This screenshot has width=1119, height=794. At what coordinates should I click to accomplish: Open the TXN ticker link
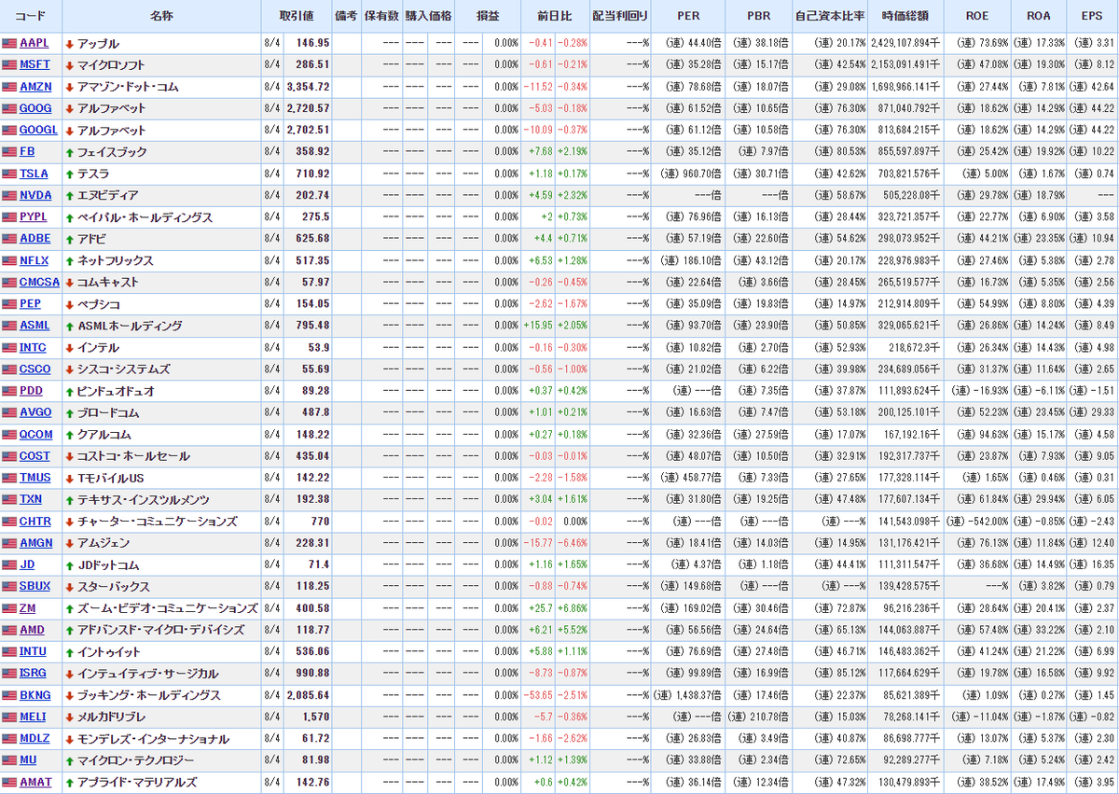pyautogui.click(x=31, y=499)
